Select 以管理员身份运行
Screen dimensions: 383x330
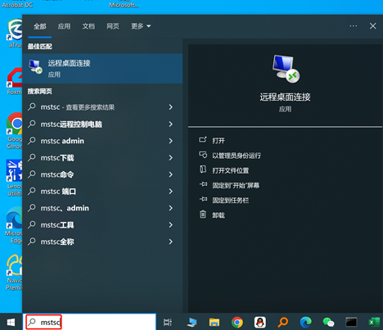pos(237,156)
